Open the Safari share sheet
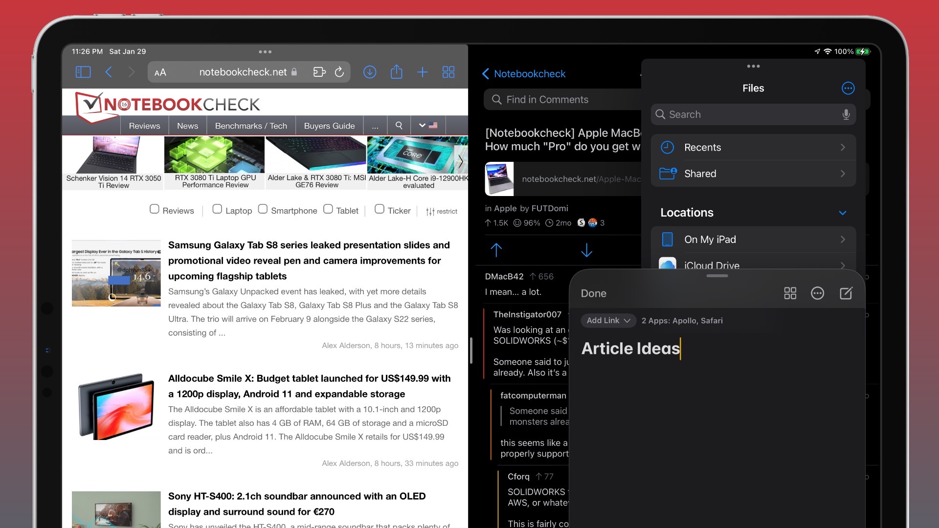The width and height of the screenshot is (939, 528). 396,72
